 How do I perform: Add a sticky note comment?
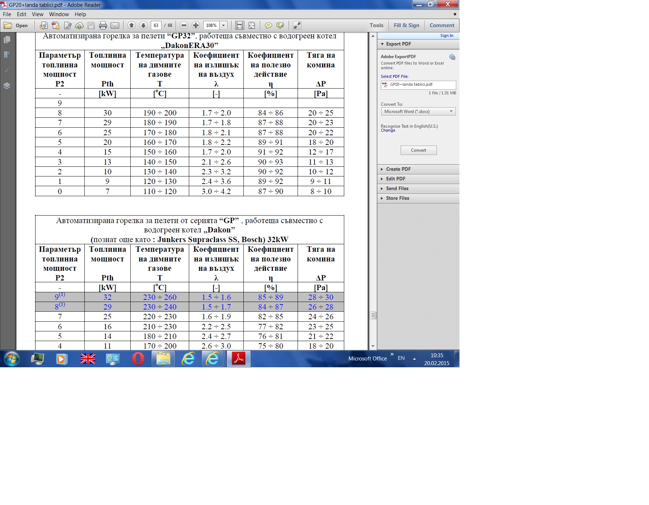[268, 25]
